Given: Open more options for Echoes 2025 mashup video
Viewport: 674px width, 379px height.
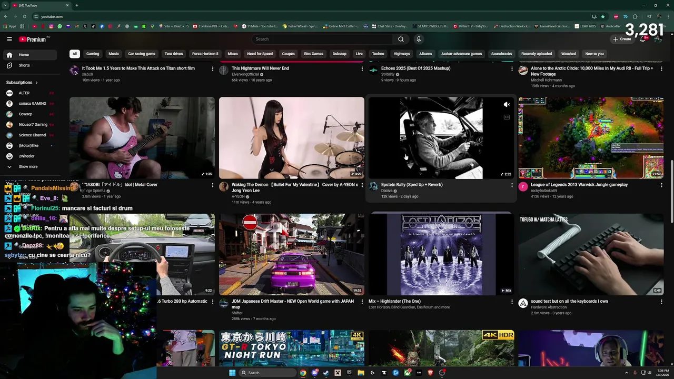Looking at the screenshot, I should pos(512,68).
